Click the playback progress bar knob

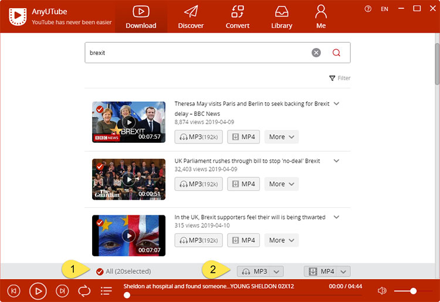point(127,295)
